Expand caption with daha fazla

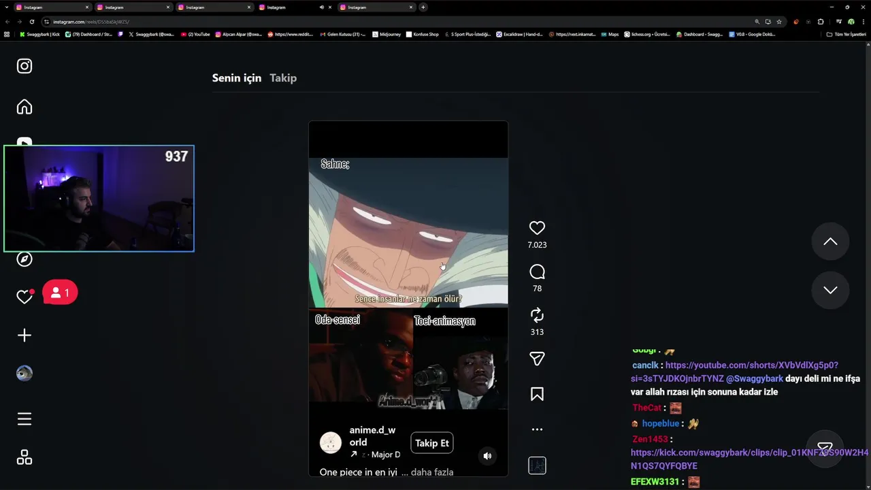coord(432,472)
